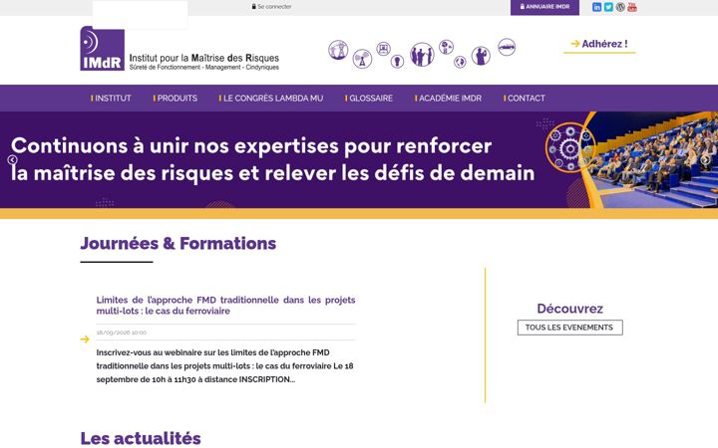Image resolution: width=718 pixels, height=448 pixels.
Task: Click the IMdR logo
Action: coord(102,49)
